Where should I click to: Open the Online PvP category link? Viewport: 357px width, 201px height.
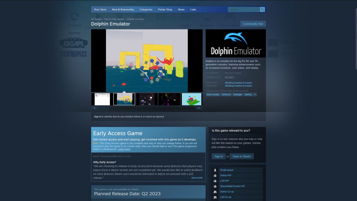[x=226, y=175]
